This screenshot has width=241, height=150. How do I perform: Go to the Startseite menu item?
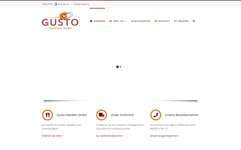tap(97, 21)
